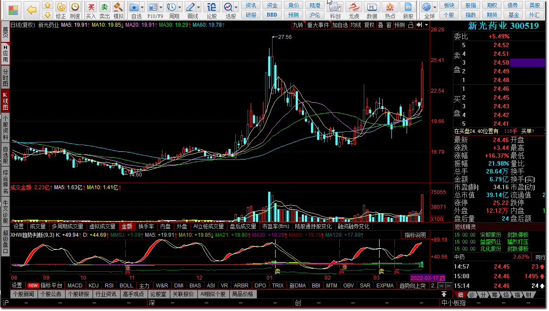Click indicator tabs right scroll arrow
Screen dimensions: 549x311
(x=449, y=286)
